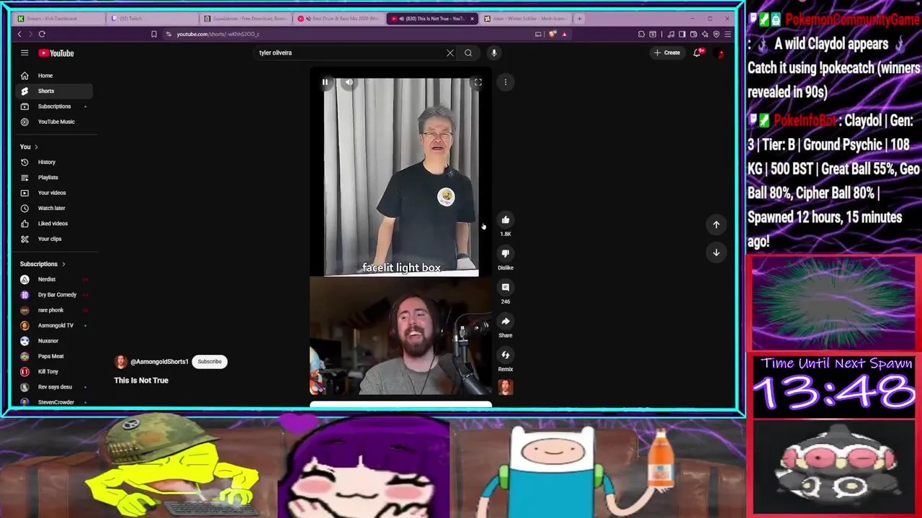The image size is (922, 518).
Task: Go to the YouTube logo home link
Action: [56, 53]
